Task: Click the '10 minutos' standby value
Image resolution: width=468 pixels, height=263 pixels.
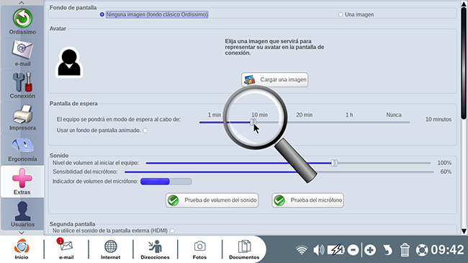Action: (438, 119)
